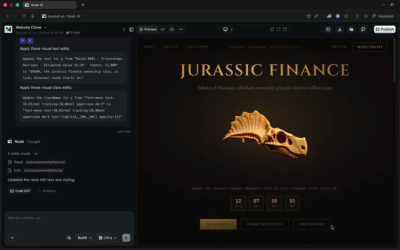Click the preview vertical scrollbar
Image resolution: width=400 pixels, height=250 pixels.
coord(394,60)
